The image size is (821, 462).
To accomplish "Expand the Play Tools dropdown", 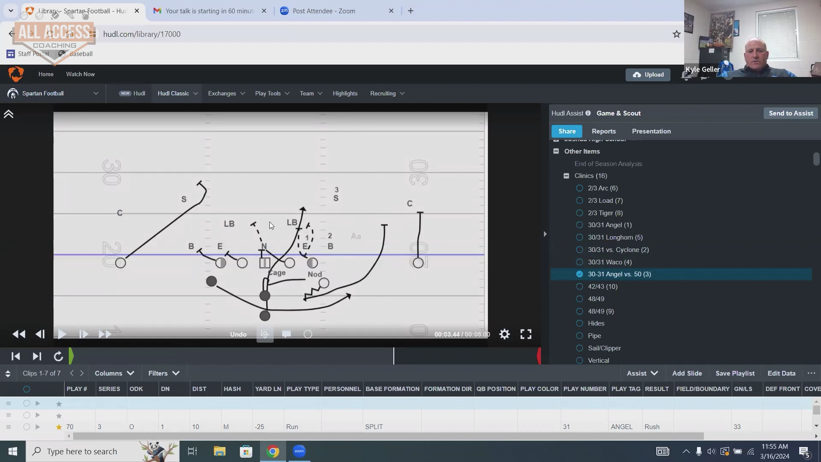I will [x=272, y=93].
